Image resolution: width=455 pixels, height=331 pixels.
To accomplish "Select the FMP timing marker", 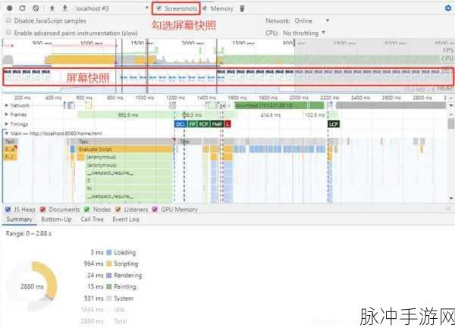I will (x=217, y=124).
